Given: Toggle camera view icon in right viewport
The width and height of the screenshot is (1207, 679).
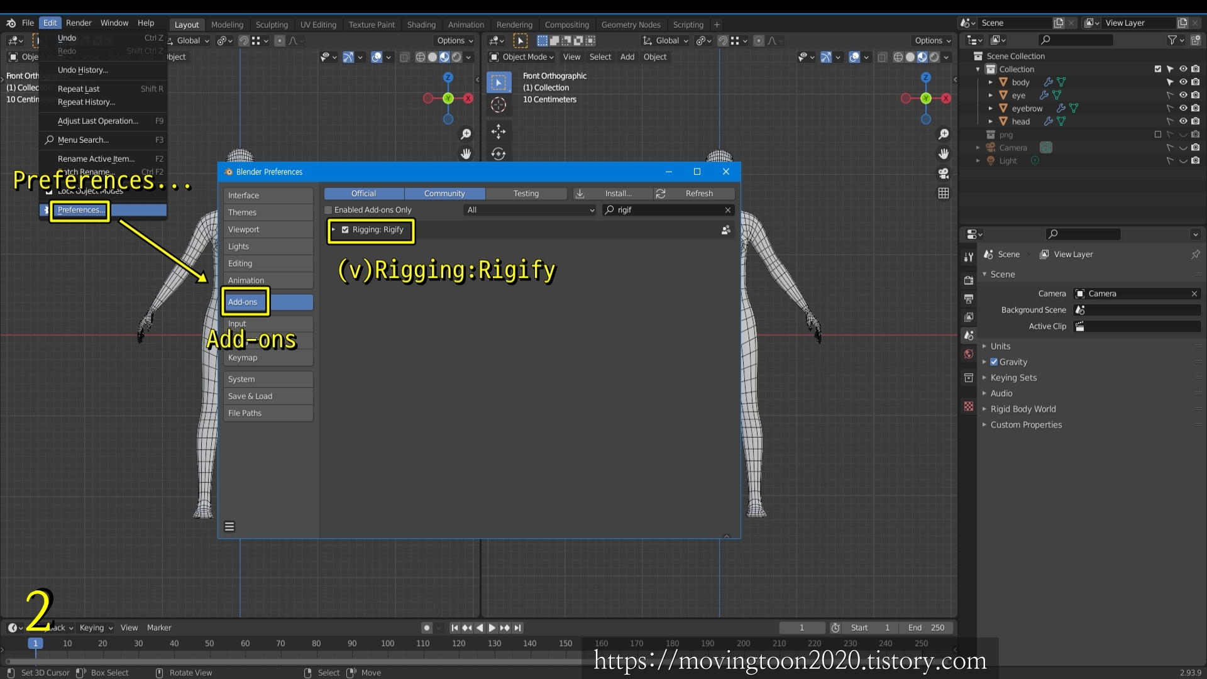Looking at the screenshot, I should [944, 174].
